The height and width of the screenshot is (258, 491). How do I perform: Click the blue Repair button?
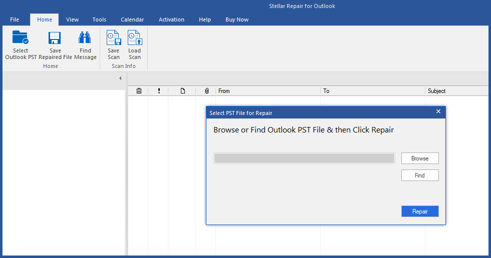point(420,211)
